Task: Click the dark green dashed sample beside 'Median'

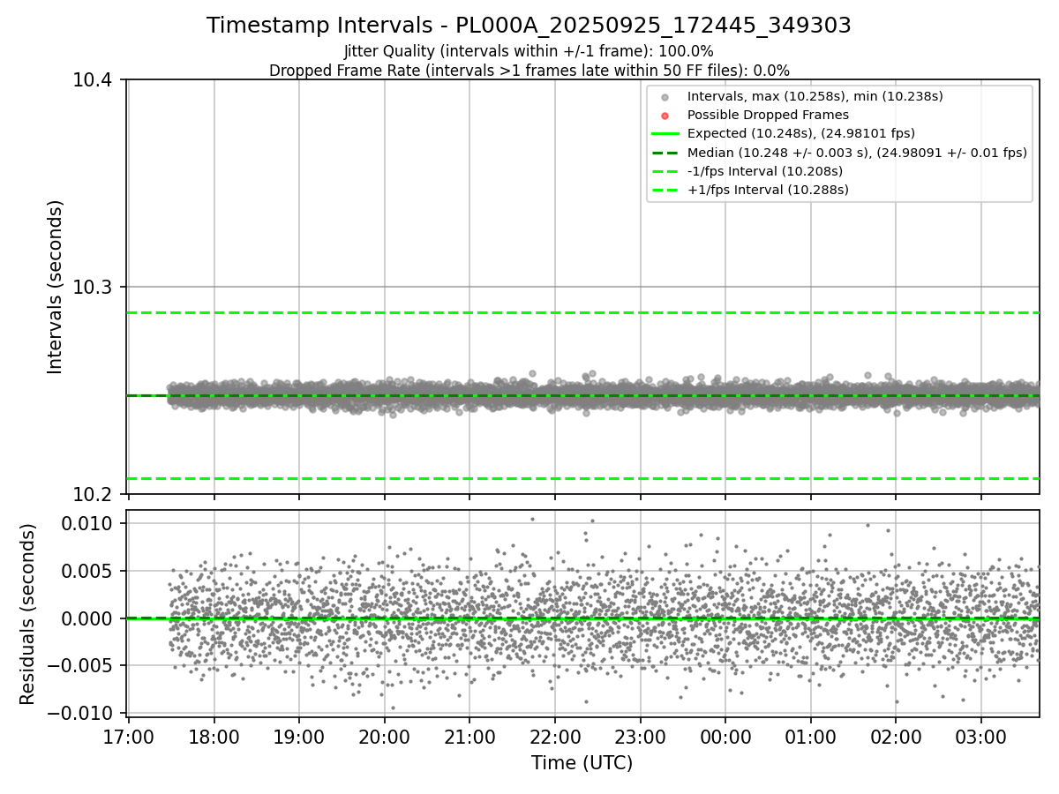Action: coord(665,153)
